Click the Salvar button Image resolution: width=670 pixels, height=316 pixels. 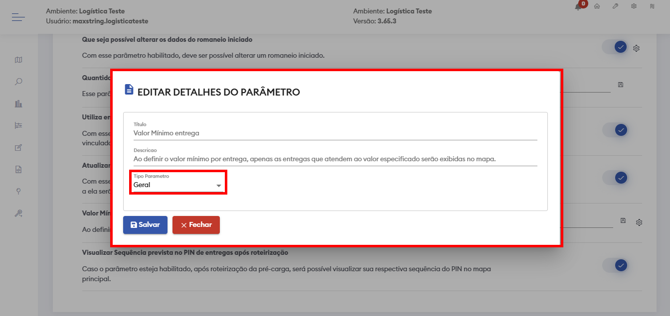[x=145, y=225]
